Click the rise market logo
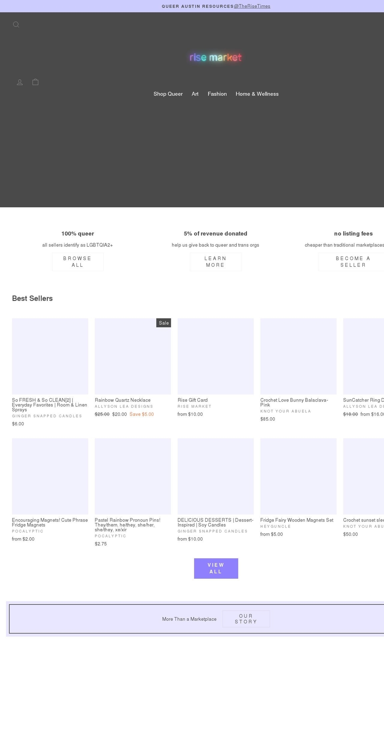384x750 pixels. 216,58
